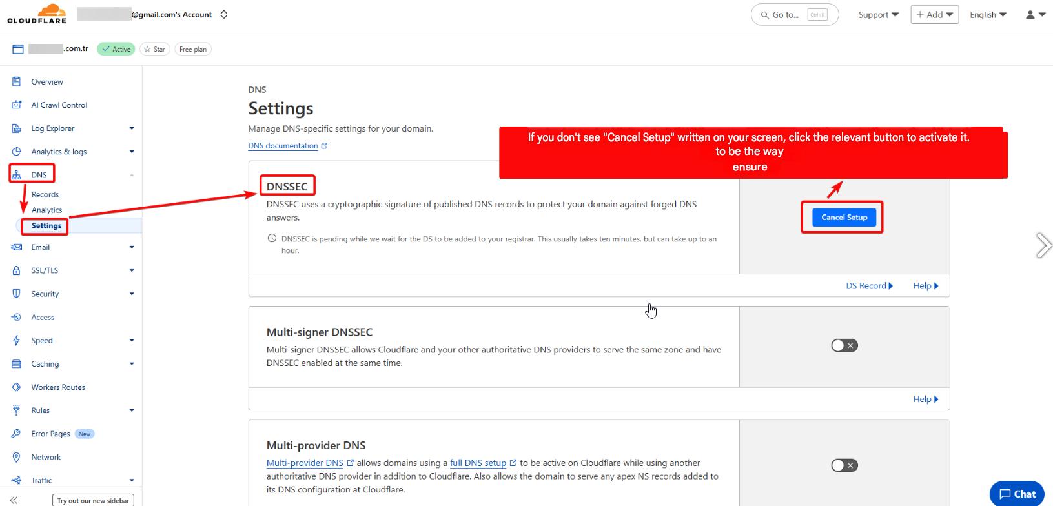
Task: Click the Multi-provider DNS link
Action: tap(305, 463)
